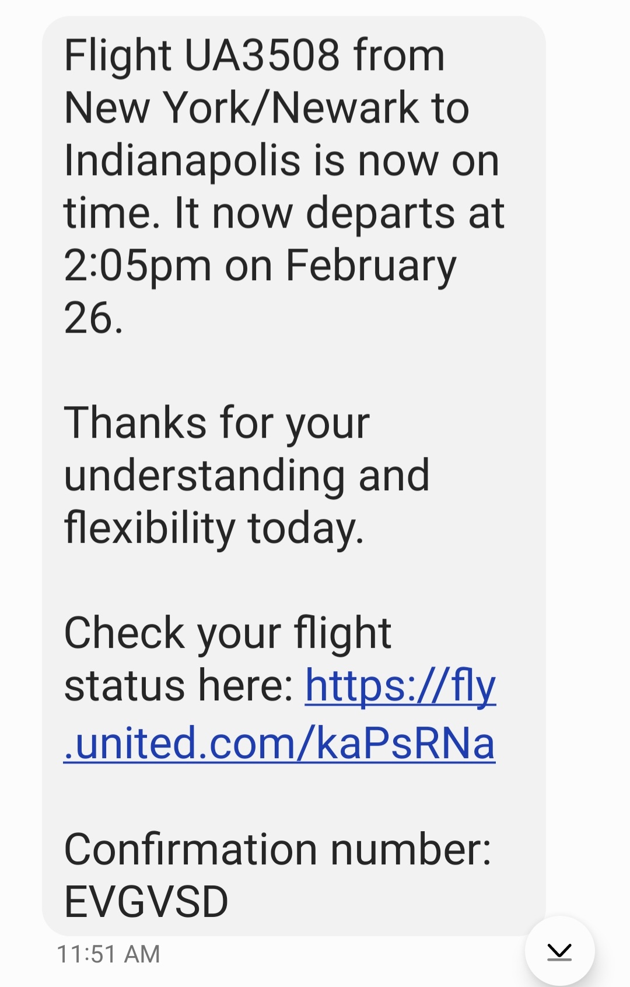This screenshot has height=987, width=630.
Task: Click the 2:05pm departure time
Action: pos(137,266)
